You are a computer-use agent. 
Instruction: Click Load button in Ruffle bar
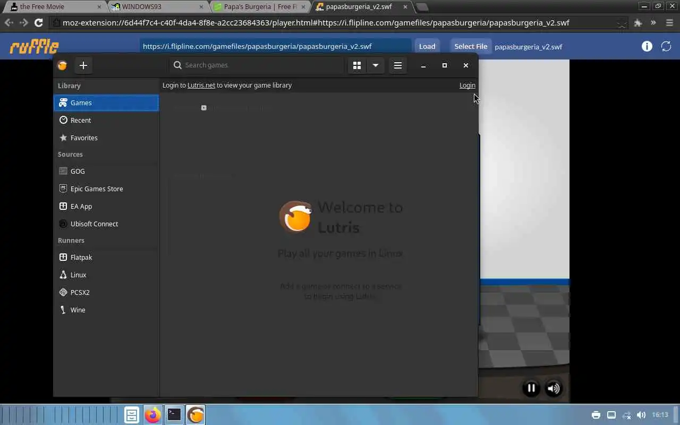[x=427, y=46]
